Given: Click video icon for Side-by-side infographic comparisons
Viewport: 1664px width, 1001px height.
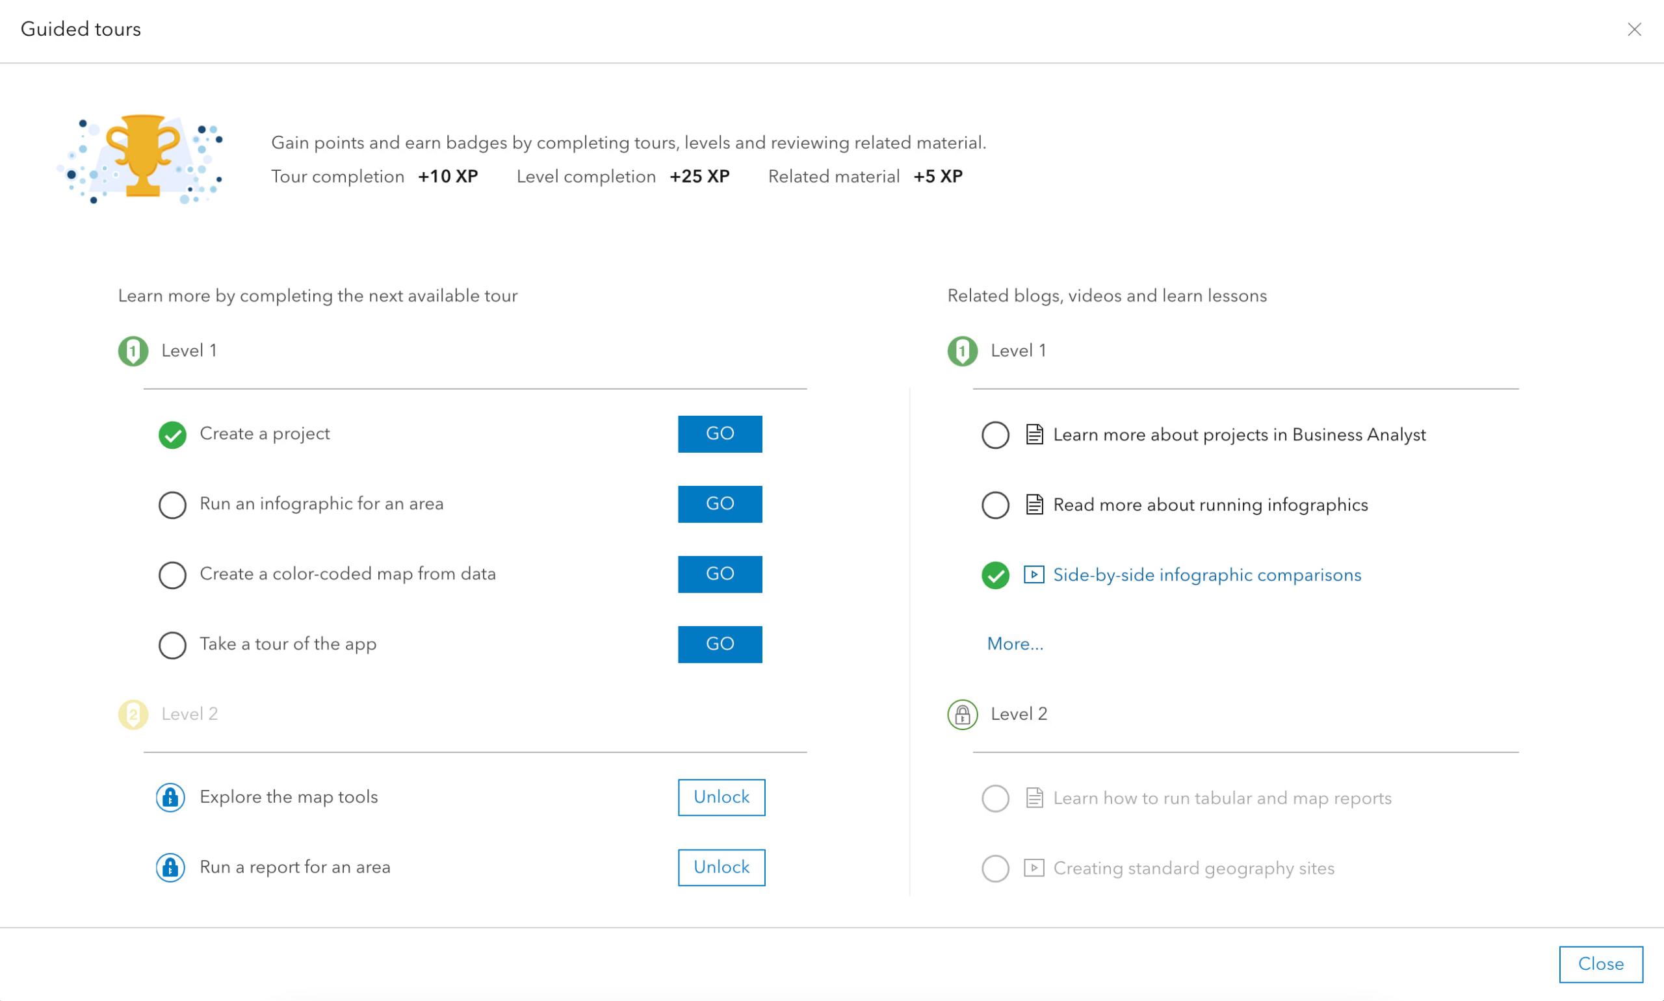Looking at the screenshot, I should click(1033, 575).
